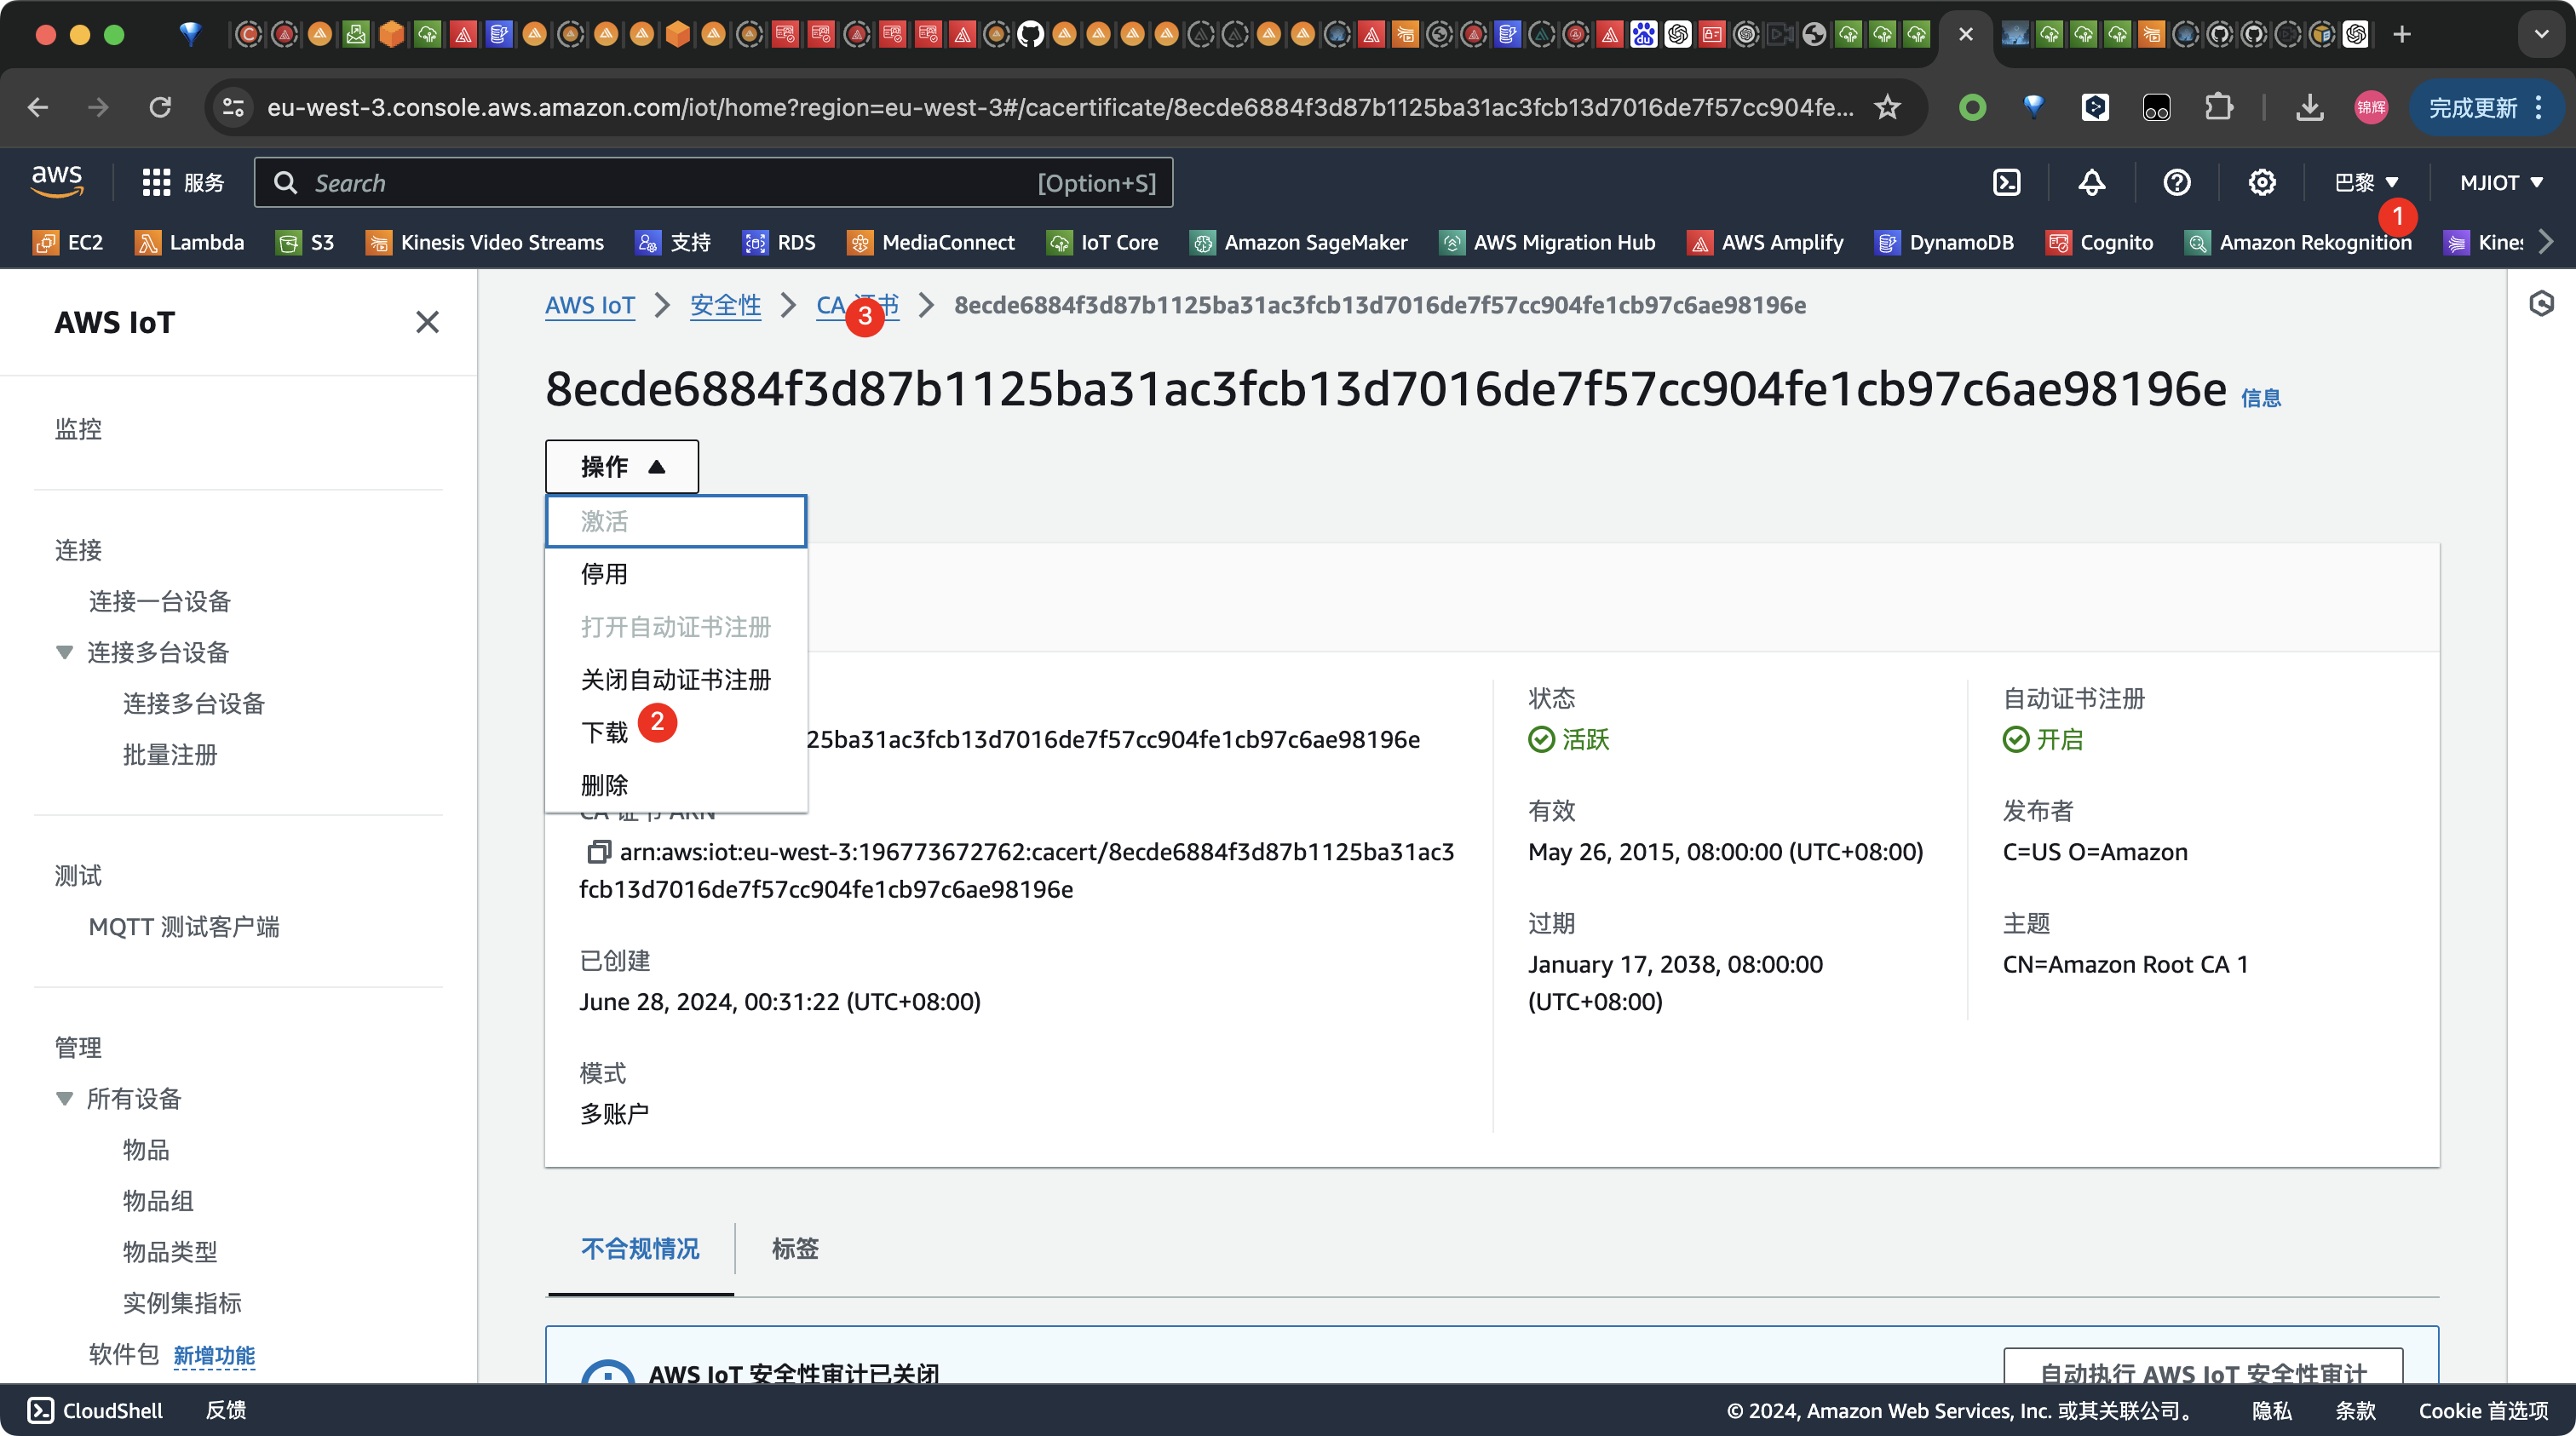2576x1436 pixels.
Task: Open Lambda service shortcut
Action: (189, 242)
